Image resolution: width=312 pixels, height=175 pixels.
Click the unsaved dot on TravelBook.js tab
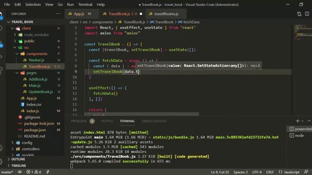[141, 14]
